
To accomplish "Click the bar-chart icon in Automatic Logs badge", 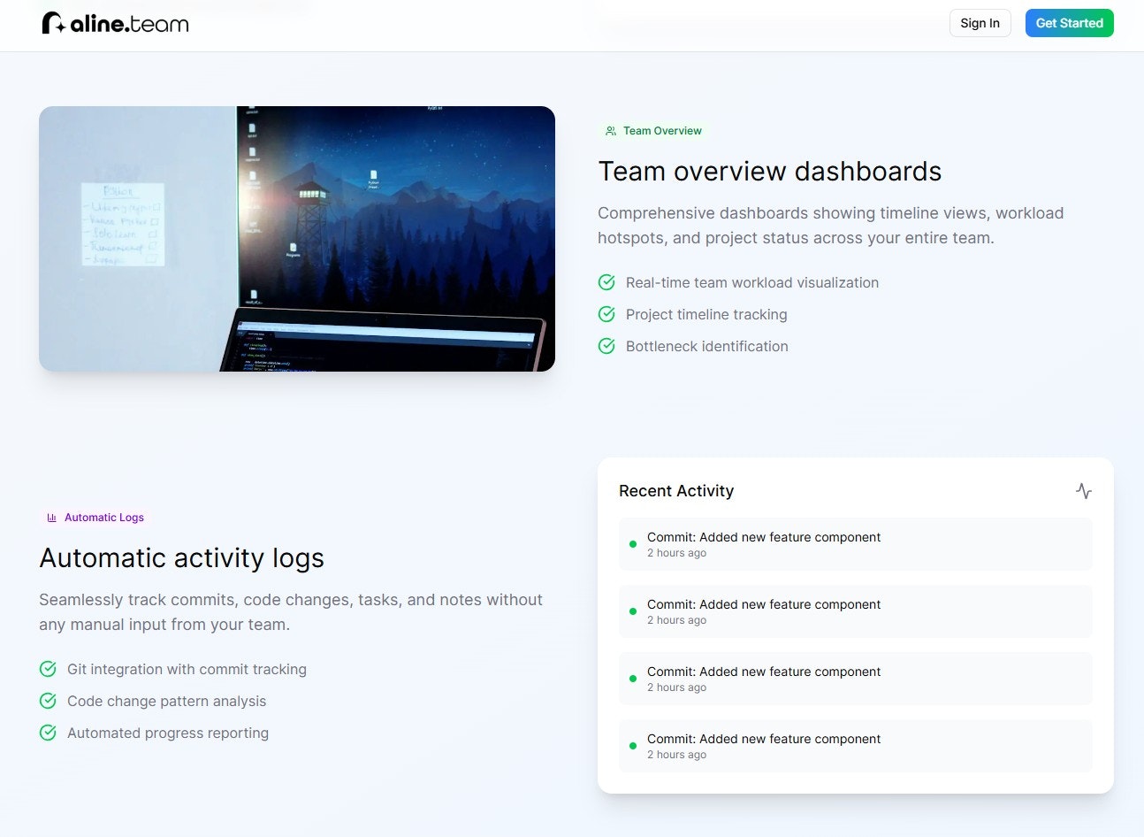I will 51,517.
